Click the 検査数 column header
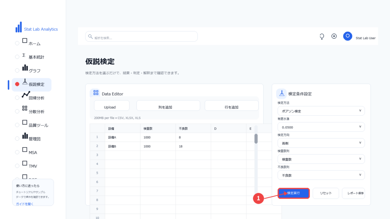Image resolution: width=390 pixels, height=219 pixels. [x=158, y=129]
